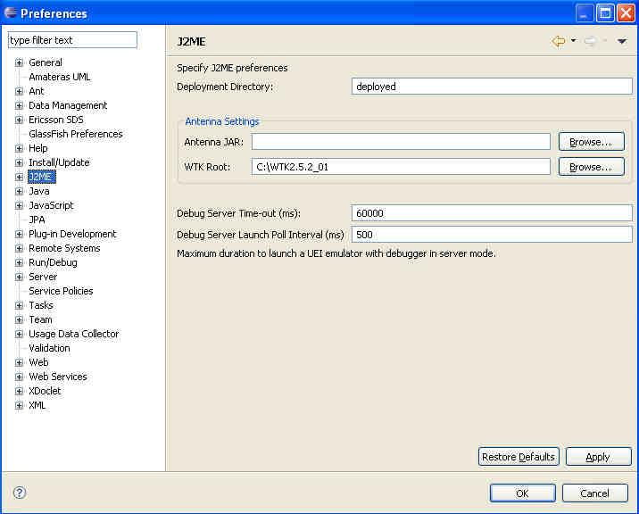Click the type filter text field

(x=72, y=40)
